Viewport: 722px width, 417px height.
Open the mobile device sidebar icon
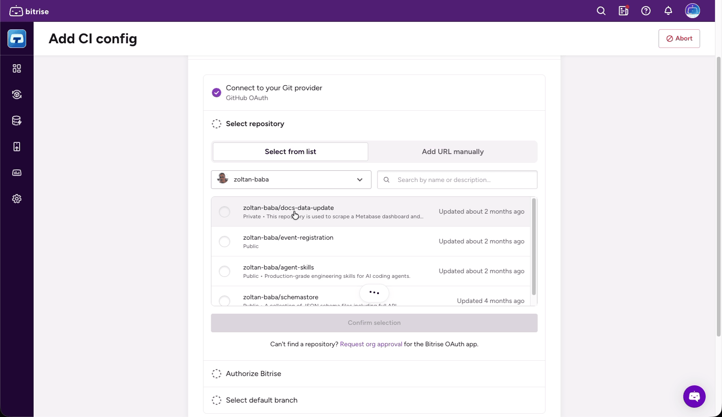[17, 147]
